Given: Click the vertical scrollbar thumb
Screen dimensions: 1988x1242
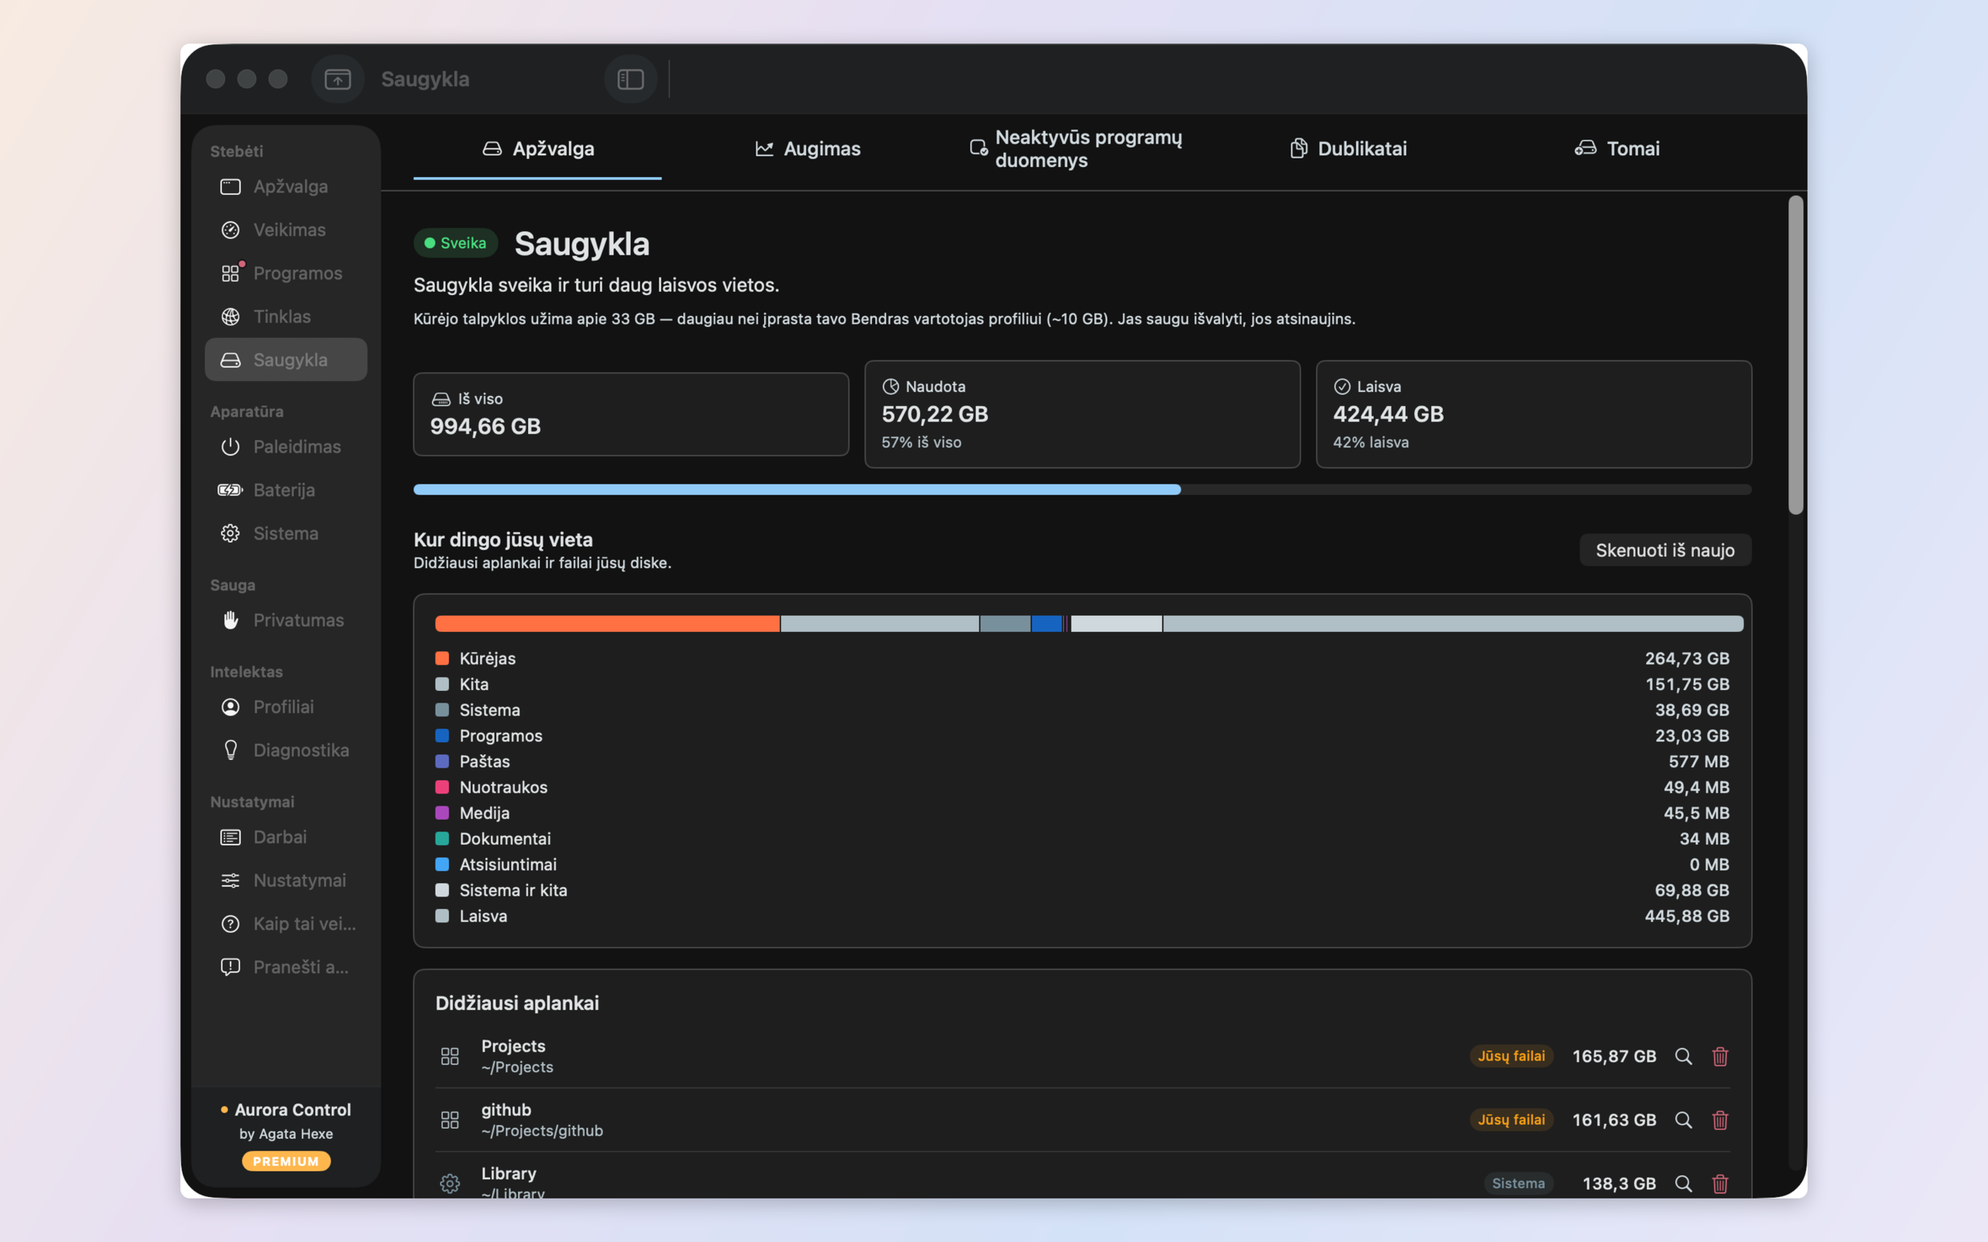Looking at the screenshot, I should 1795,355.
